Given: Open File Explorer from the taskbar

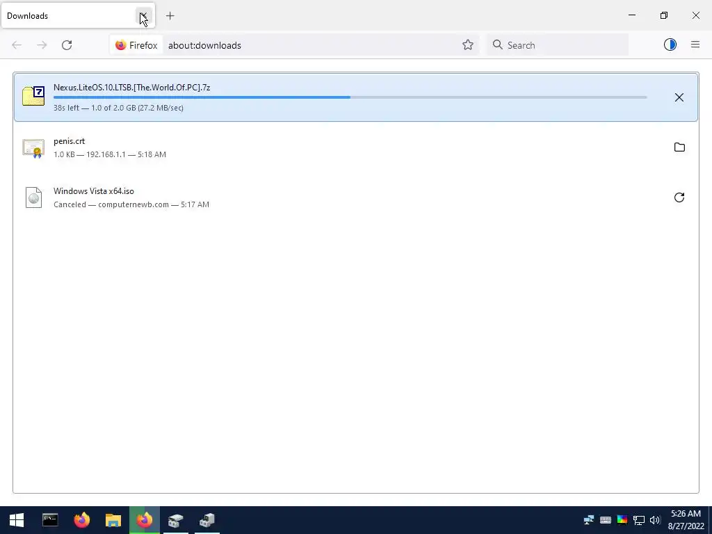Looking at the screenshot, I should pyautogui.click(x=113, y=520).
